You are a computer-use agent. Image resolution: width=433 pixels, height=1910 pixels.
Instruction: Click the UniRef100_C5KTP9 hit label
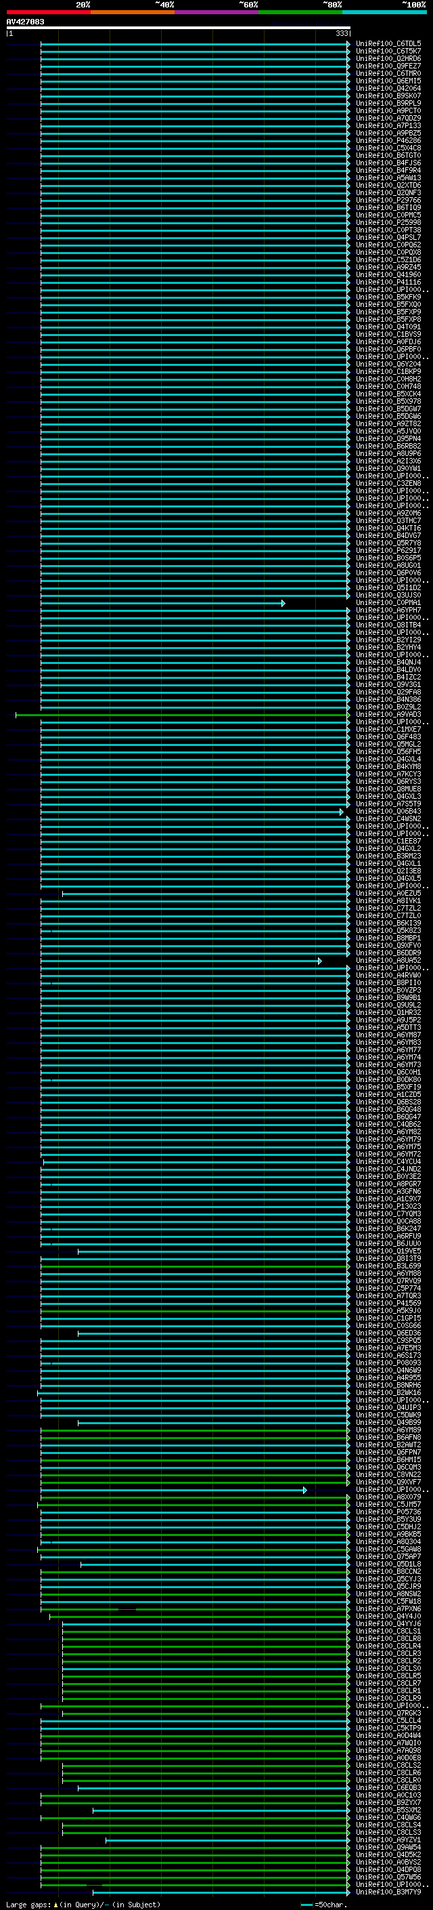pyautogui.click(x=388, y=1729)
